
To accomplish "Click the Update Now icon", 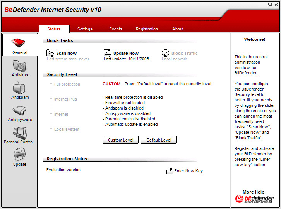I will tap(107, 53).
